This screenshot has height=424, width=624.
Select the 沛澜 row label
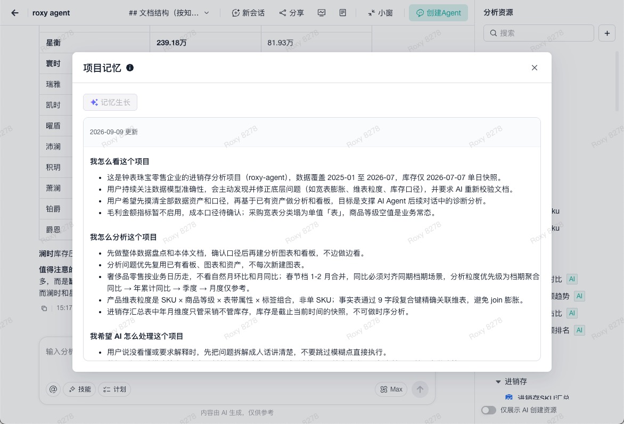53,146
